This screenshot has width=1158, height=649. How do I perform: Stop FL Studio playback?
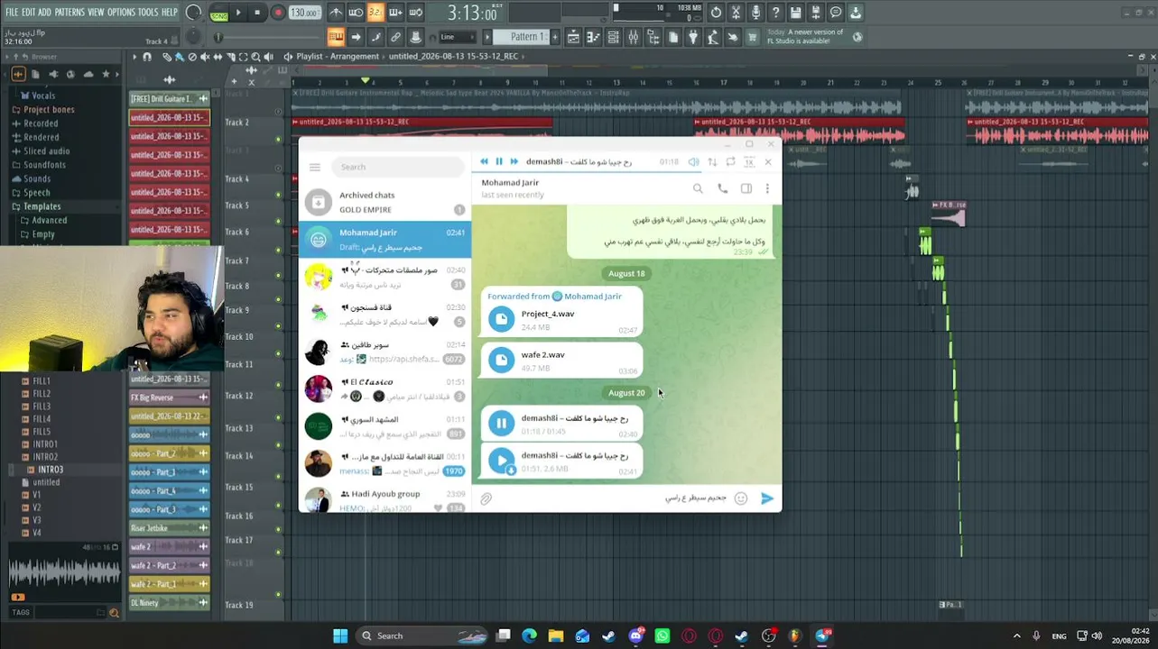(257, 13)
